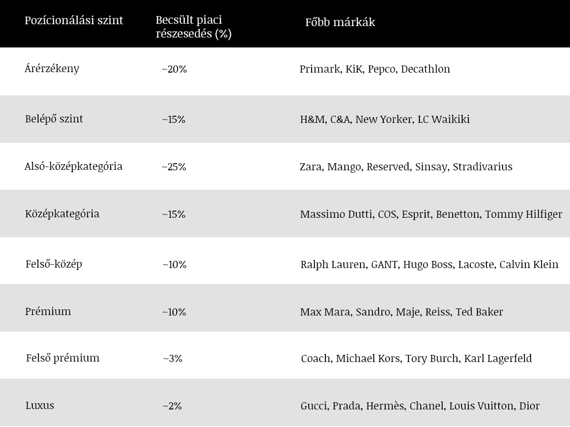Click the Pozícionálási szint column header
The image size is (570, 427).
pos(74,20)
